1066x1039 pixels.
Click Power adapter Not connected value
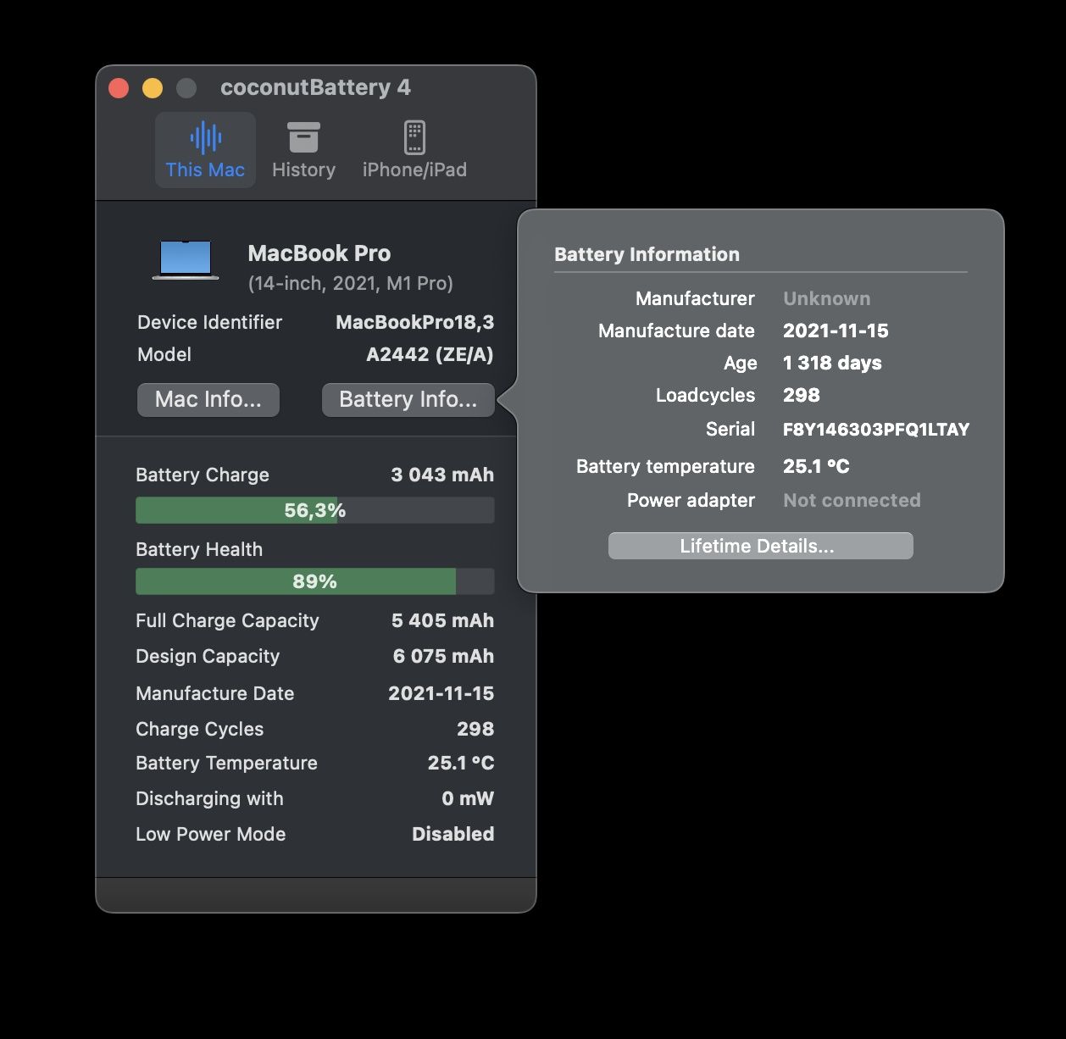852,500
